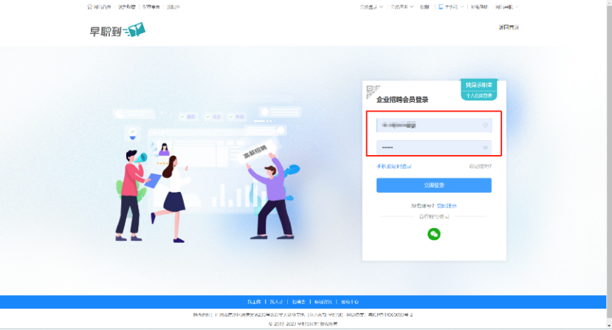Click the forgot password link

coord(480,166)
